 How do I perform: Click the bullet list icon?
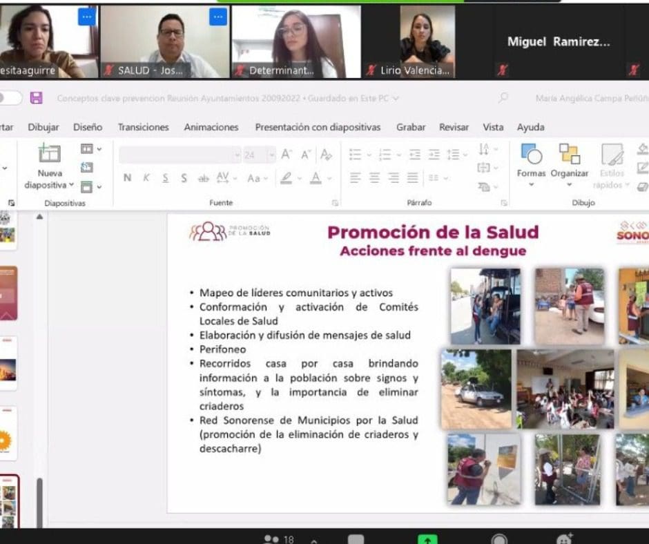click(x=355, y=155)
